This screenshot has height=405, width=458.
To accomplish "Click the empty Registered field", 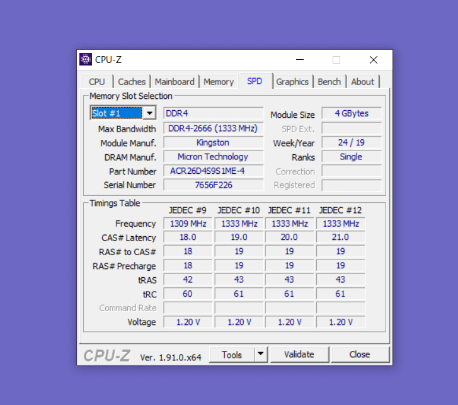I will [x=352, y=185].
